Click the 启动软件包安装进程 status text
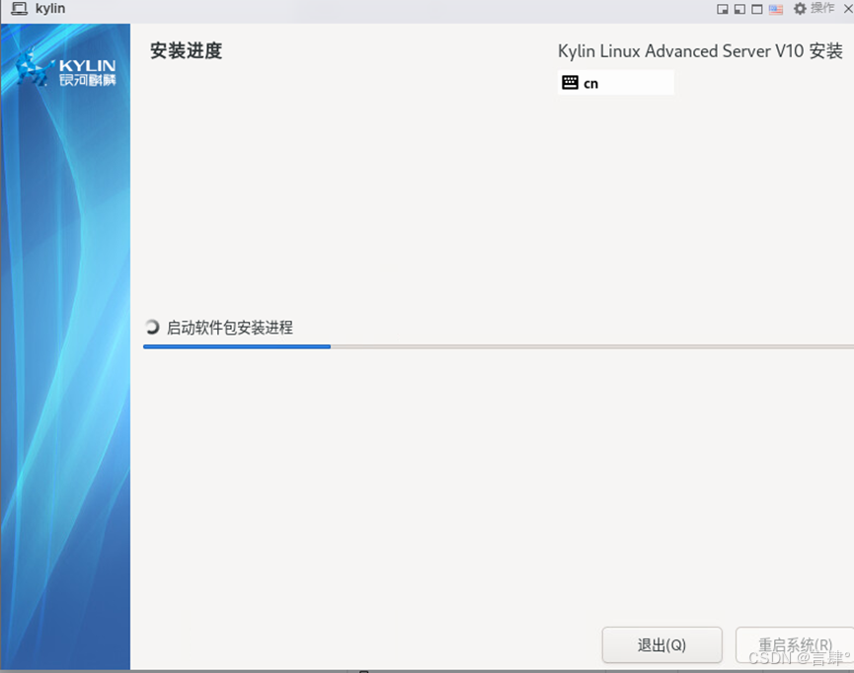 229,328
